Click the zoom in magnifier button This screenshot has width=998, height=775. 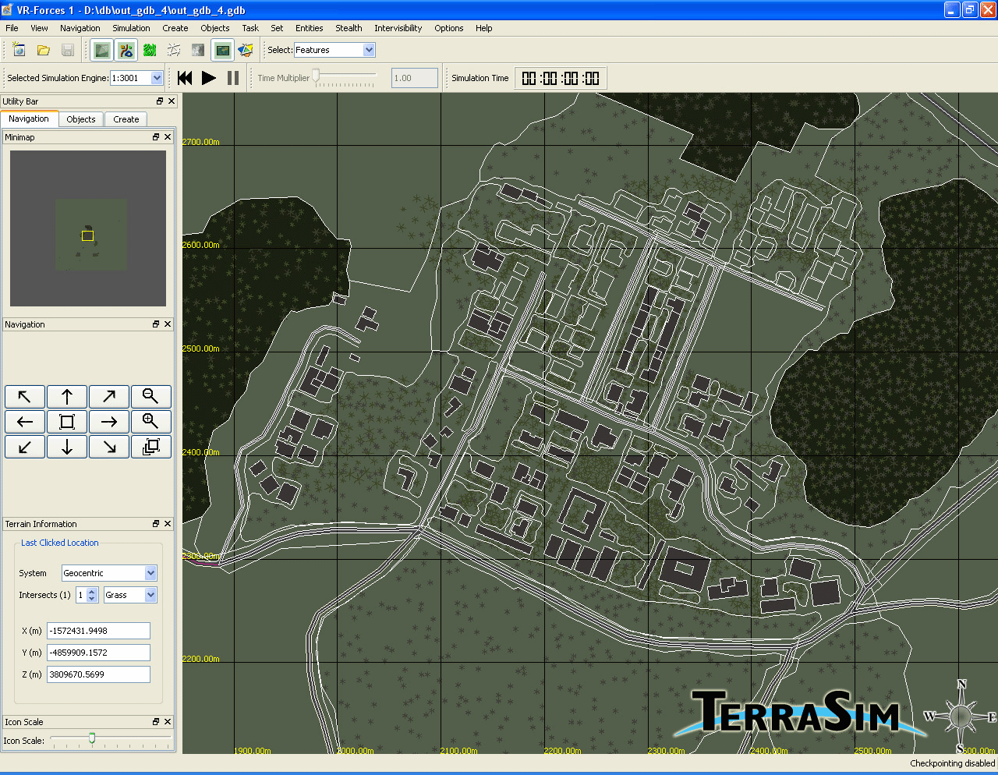click(x=151, y=422)
